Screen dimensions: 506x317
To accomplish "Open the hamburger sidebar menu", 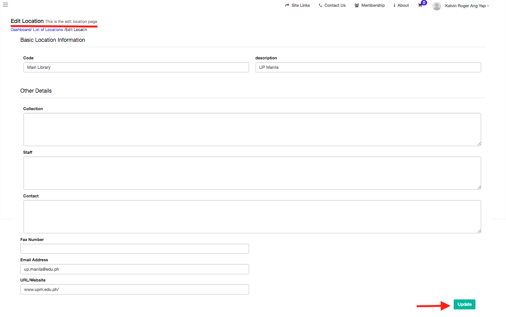I will [5, 5].
